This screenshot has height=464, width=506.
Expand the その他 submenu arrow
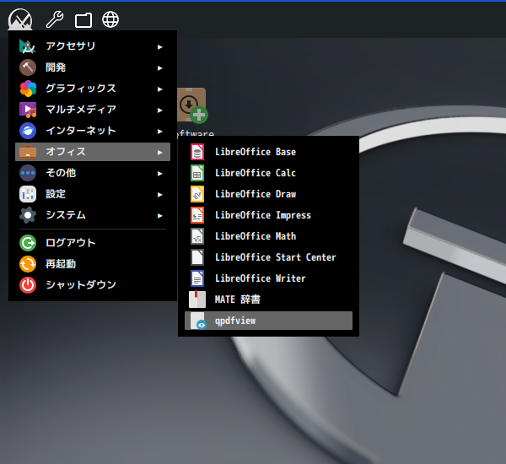point(159,174)
